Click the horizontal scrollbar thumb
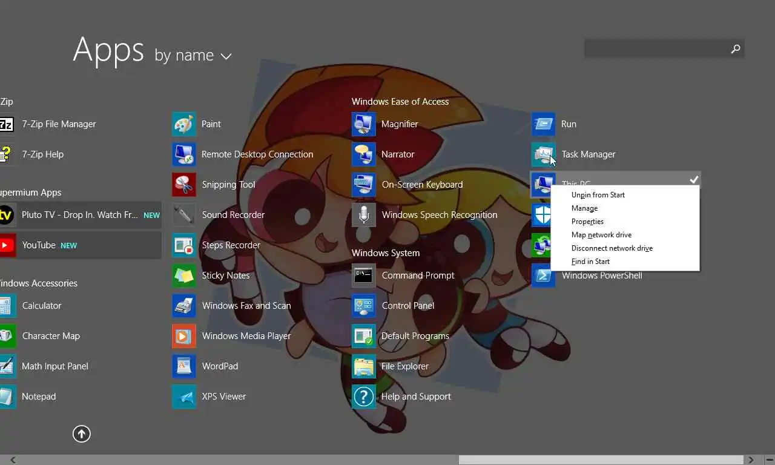The height and width of the screenshot is (465, 775). pos(601,460)
